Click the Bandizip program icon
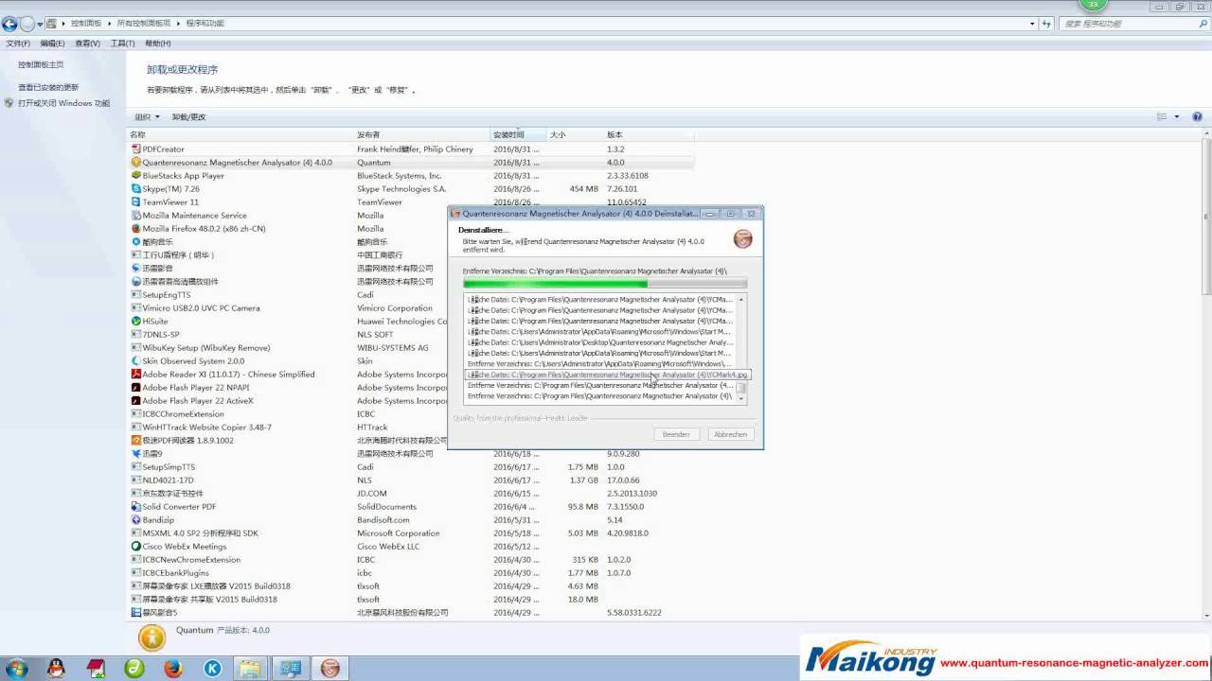 pos(135,520)
